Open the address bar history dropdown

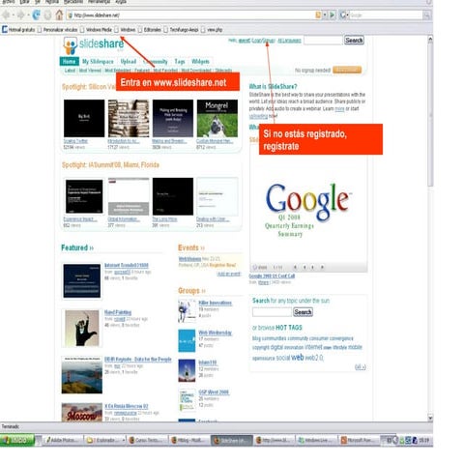pyautogui.click(x=325, y=14)
